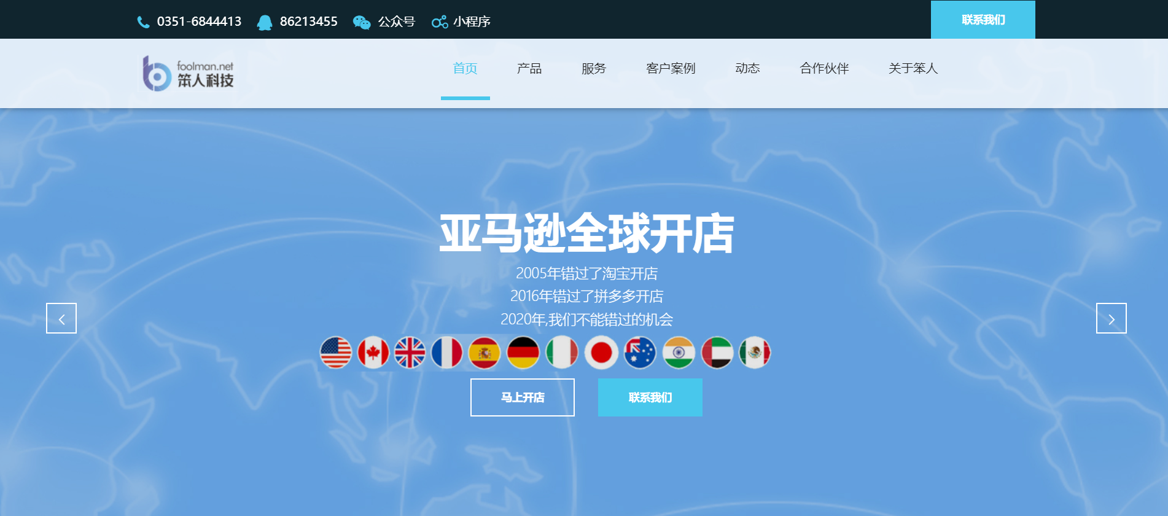1168x516 pixels.
Task: Open the 首页 nav tab
Action: pyautogui.click(x=465, y=68)
